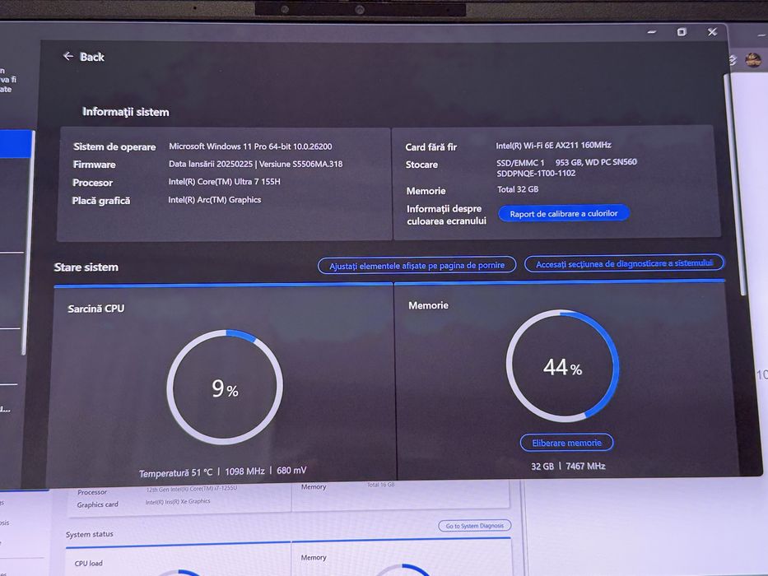This screenshot has width=768, height=576.
Task: Click 'Procesor' label in front window
Action: tap(92, 183)
